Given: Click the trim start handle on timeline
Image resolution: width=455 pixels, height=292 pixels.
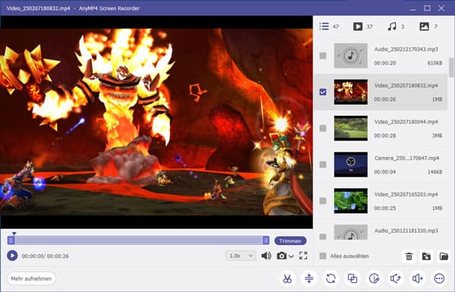Looking at the screenshot, I should point(11,240).
